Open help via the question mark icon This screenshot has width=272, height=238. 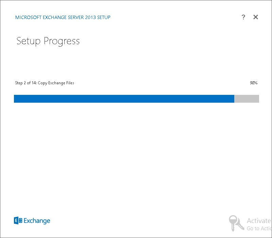tap(243, 17)
